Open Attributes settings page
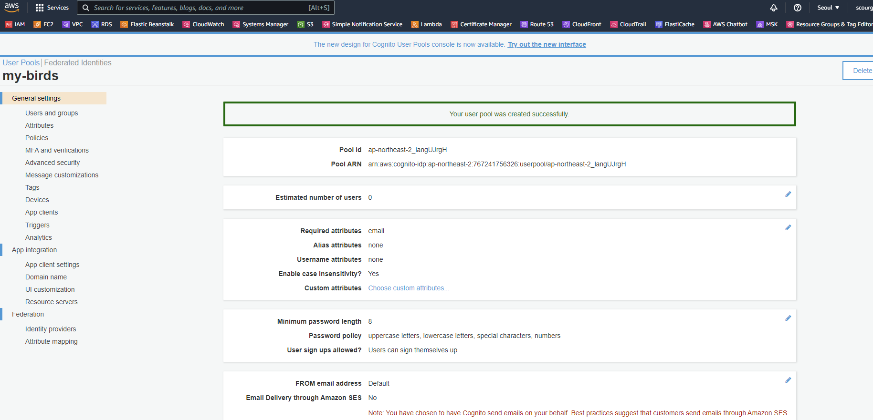Image resolution: width=873 pixels, height=420 pixels. coord(39,125)
